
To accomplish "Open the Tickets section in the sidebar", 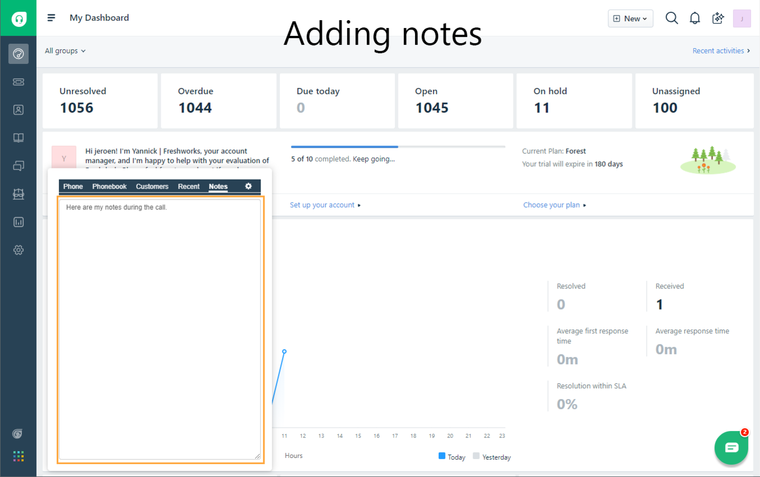I will pyautogui.click(x=19, y=82).
